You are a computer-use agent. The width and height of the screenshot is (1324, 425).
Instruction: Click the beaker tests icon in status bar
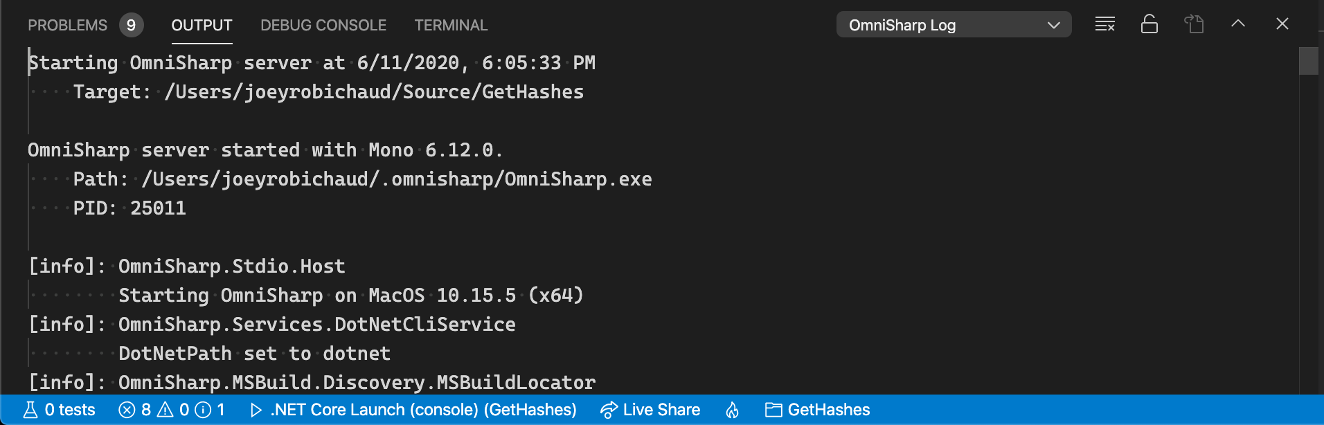(30, 409)
